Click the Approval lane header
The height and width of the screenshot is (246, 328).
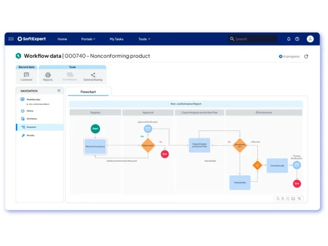click(x=148, y=112)
